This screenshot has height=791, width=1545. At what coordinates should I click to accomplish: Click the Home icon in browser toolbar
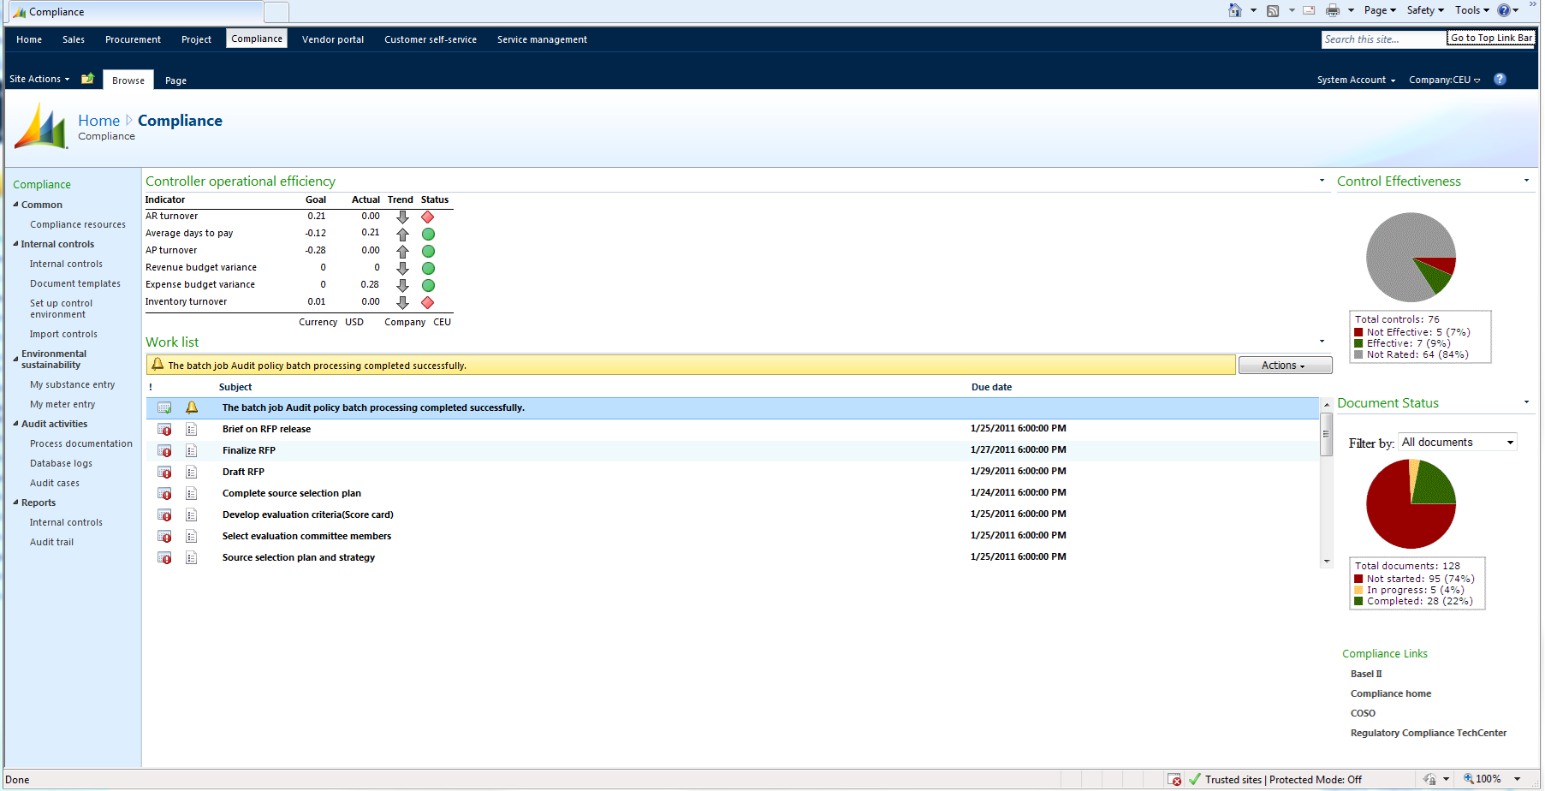1236,10
